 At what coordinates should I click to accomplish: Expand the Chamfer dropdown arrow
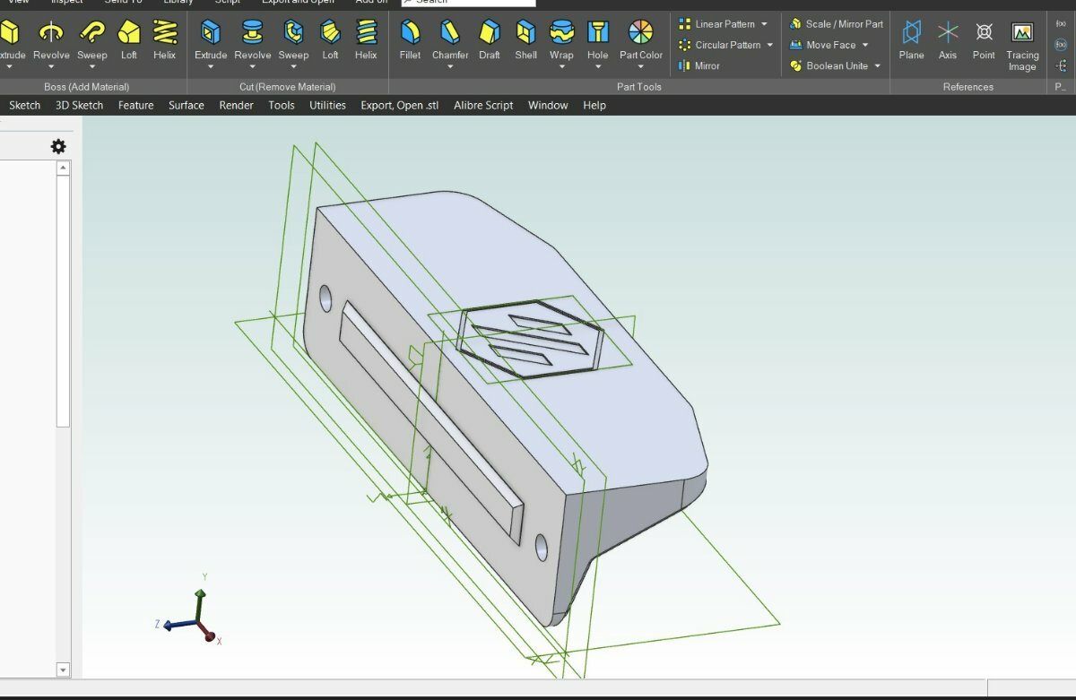450,67
